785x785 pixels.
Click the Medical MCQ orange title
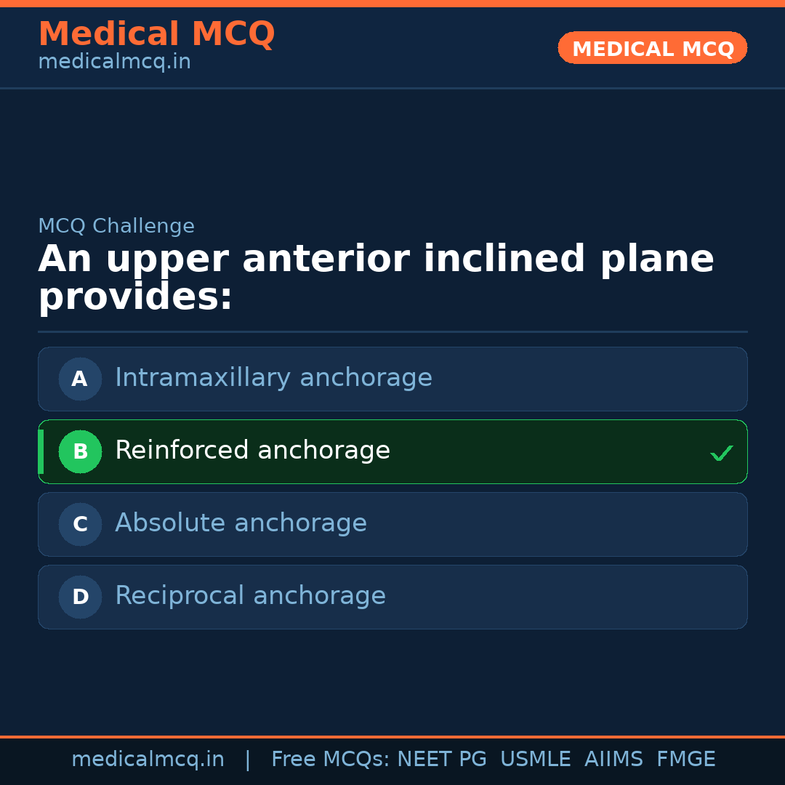156,34
